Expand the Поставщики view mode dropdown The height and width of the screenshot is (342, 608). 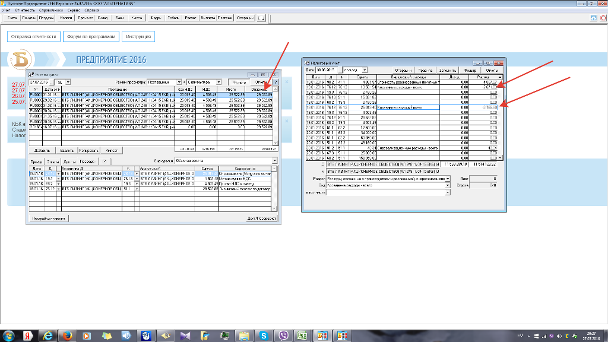click(179, 82)
